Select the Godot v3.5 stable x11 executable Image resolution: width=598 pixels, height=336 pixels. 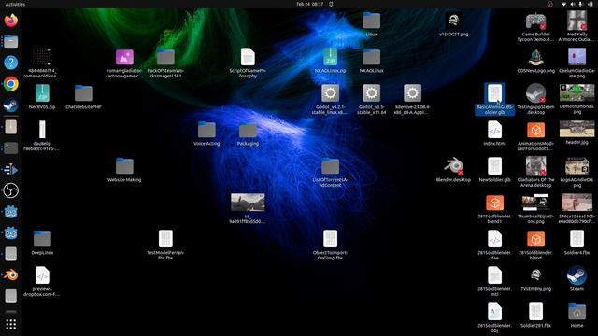[x=372, y=100]
